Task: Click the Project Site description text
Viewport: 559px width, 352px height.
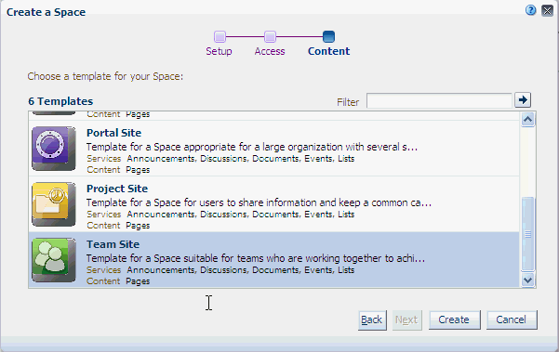Action: point(259,202)
